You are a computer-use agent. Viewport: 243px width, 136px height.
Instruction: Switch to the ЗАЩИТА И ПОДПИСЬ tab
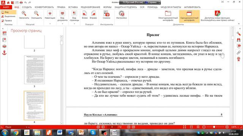(126, 7)
